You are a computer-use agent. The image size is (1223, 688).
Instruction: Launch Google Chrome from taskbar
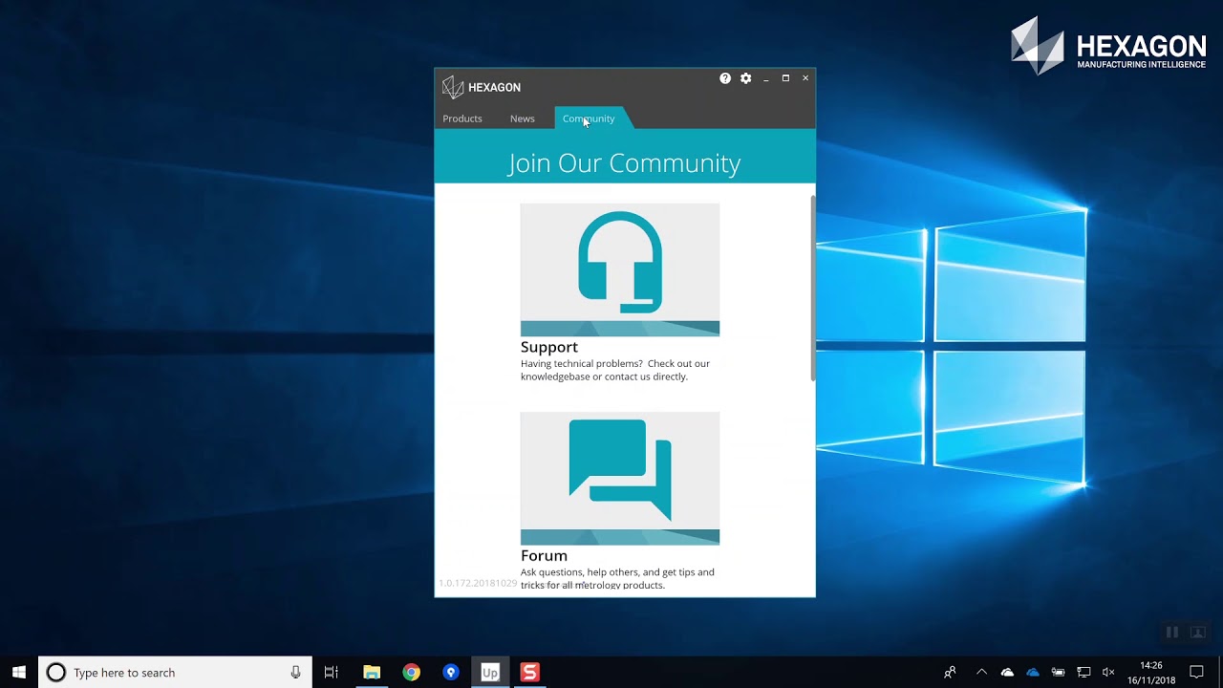(x=411, y=673)
